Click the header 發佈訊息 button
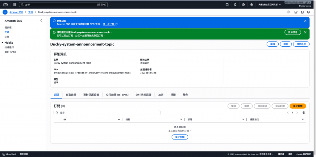Image resolution: width=316 pixels, height=157 pixels. point(301,44)
